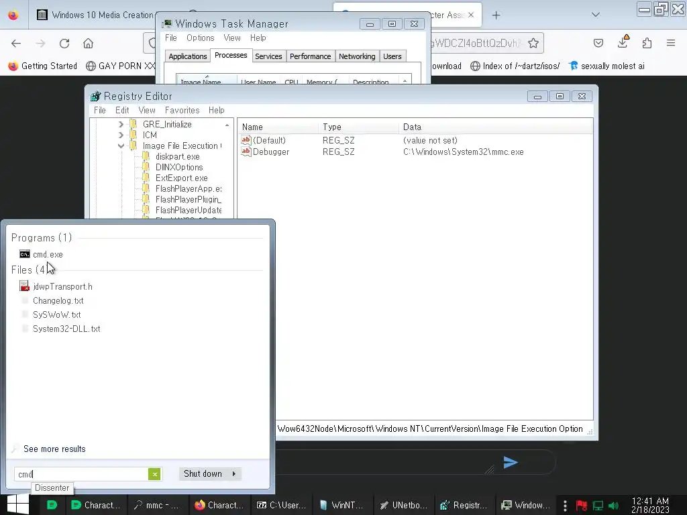Focus the start menu search field
The image size is (687, 515).
[81, 474]
